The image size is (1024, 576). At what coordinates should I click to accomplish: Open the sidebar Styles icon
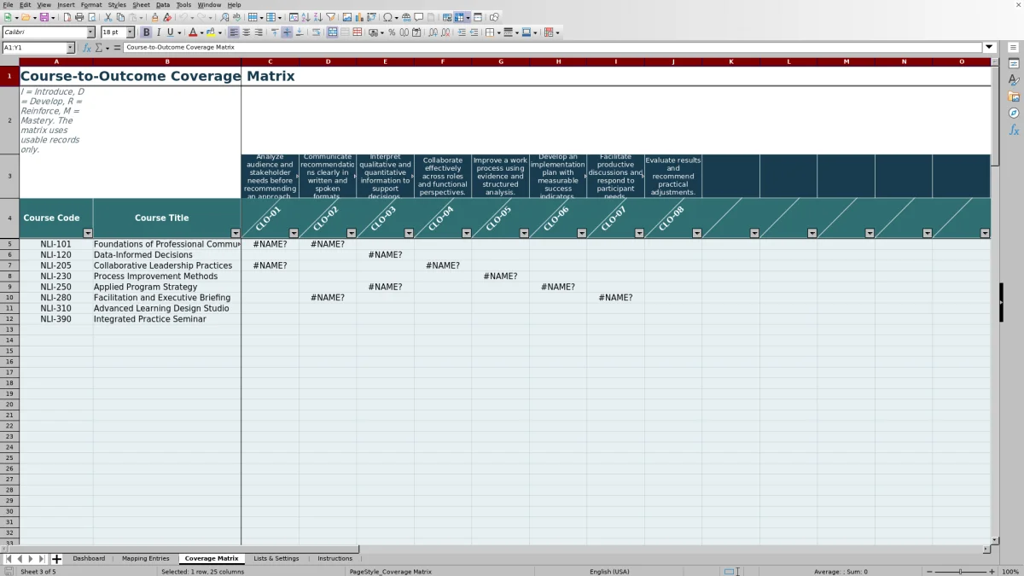(x=1014, y=80)
